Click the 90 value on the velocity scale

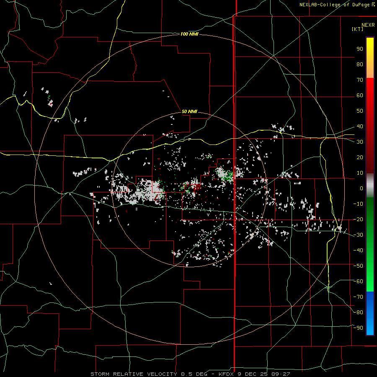point(360,49)
